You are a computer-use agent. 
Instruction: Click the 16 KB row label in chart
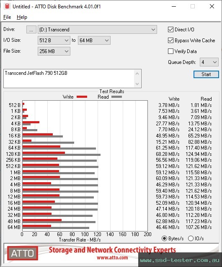tap(15, 136)
